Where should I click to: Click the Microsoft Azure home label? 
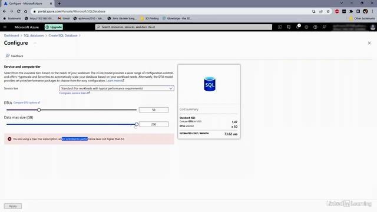point(27,27)
